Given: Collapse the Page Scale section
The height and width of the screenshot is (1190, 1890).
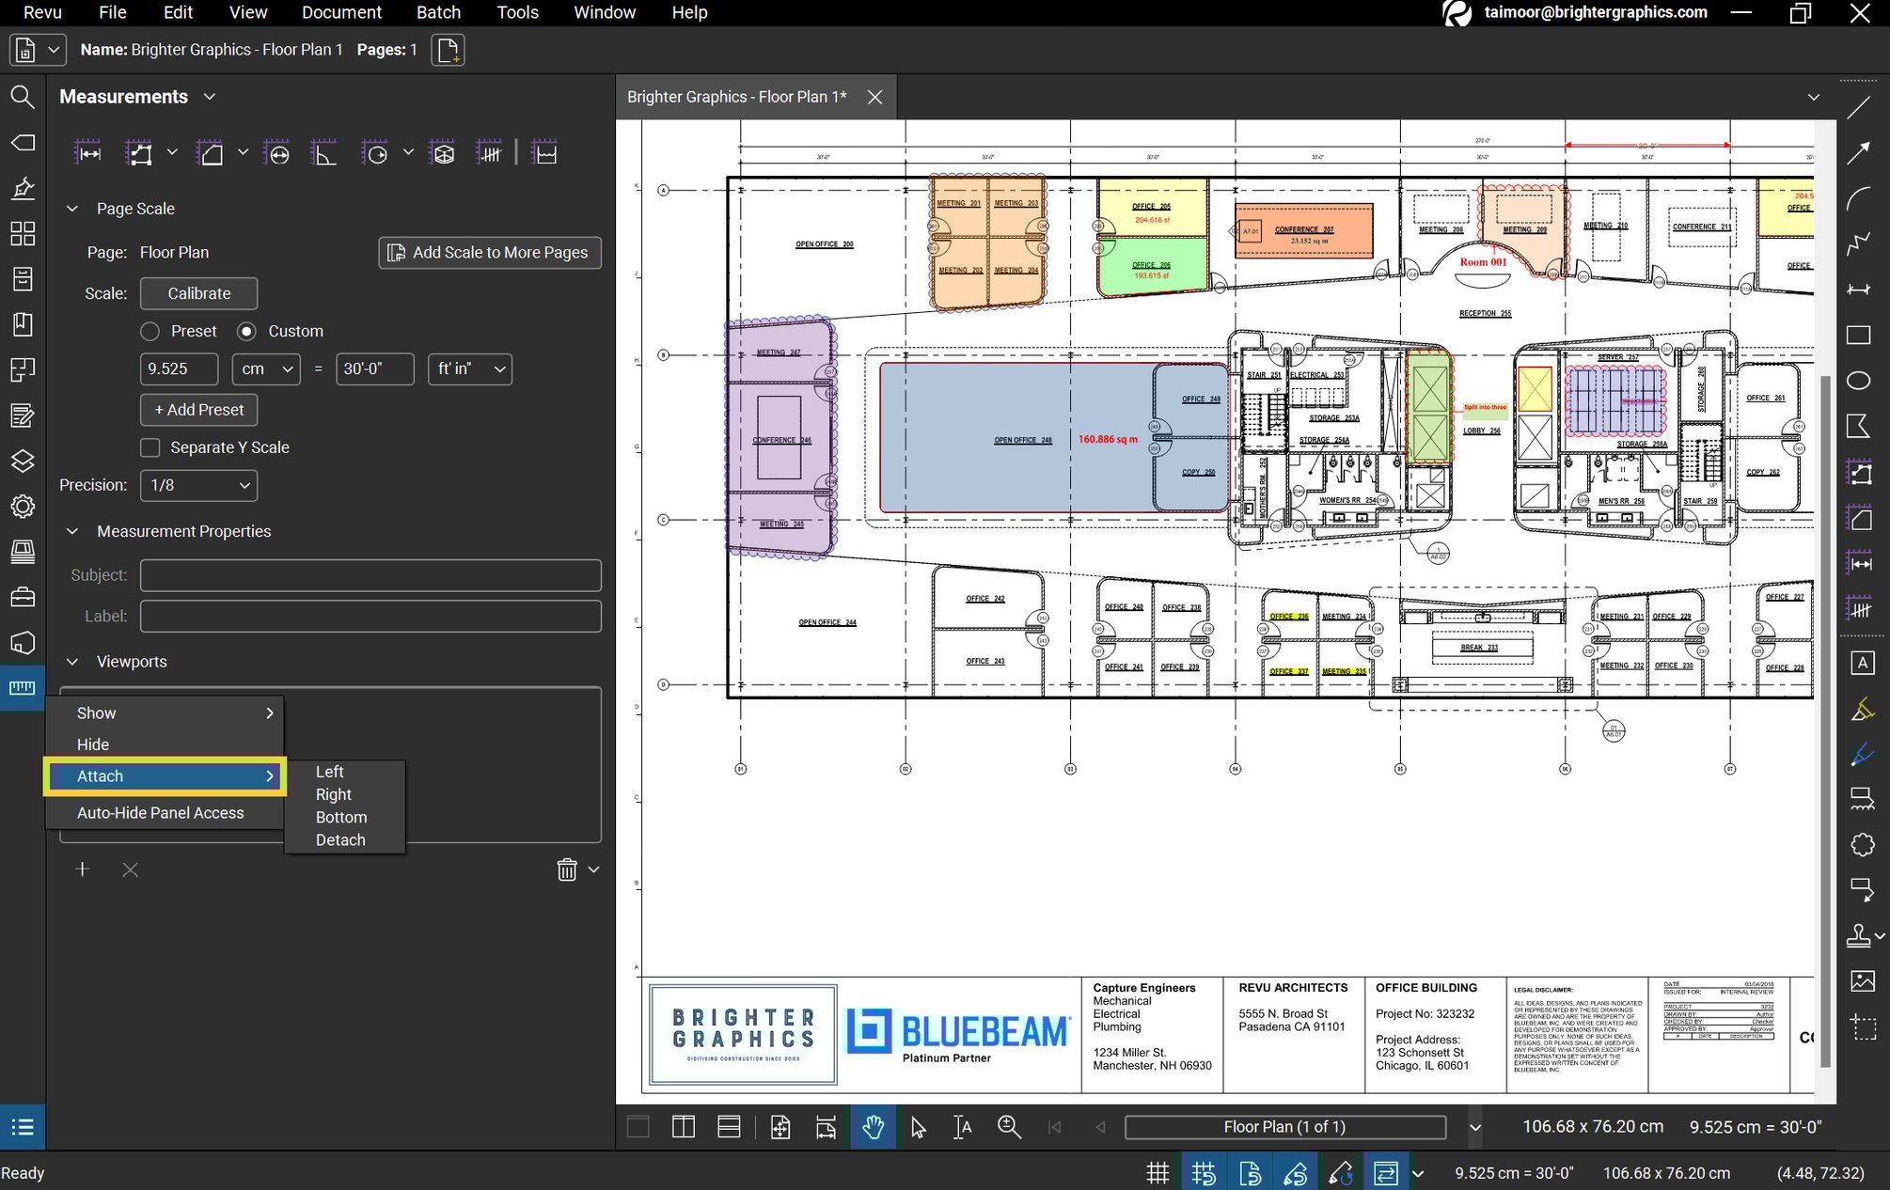Looking at the screenshot, I should (x=72, y=208).
